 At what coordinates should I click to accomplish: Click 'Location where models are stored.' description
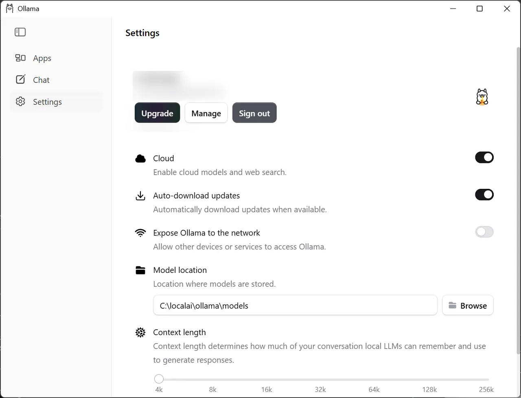pyautogui.click(x=215, y=284)
